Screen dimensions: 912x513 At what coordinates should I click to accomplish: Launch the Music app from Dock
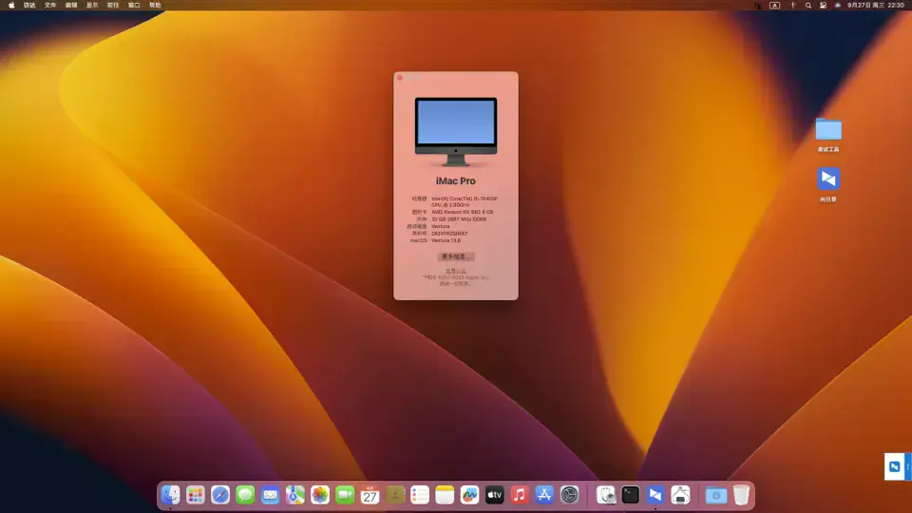[x=520, y=495]
